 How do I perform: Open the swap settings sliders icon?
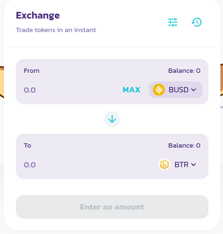point(173,22)
